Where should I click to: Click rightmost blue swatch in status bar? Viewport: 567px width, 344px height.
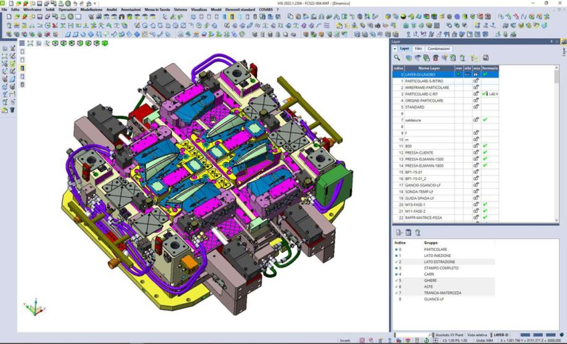coord(551,335)
